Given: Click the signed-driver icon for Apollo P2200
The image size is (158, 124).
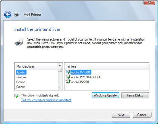Looking at the screenshot, I should (68, 82).
